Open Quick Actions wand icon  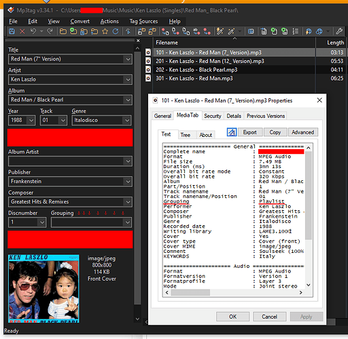231,31
